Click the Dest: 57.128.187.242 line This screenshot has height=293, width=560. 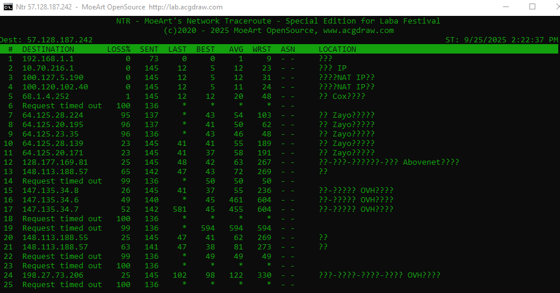tap(47, 39)
